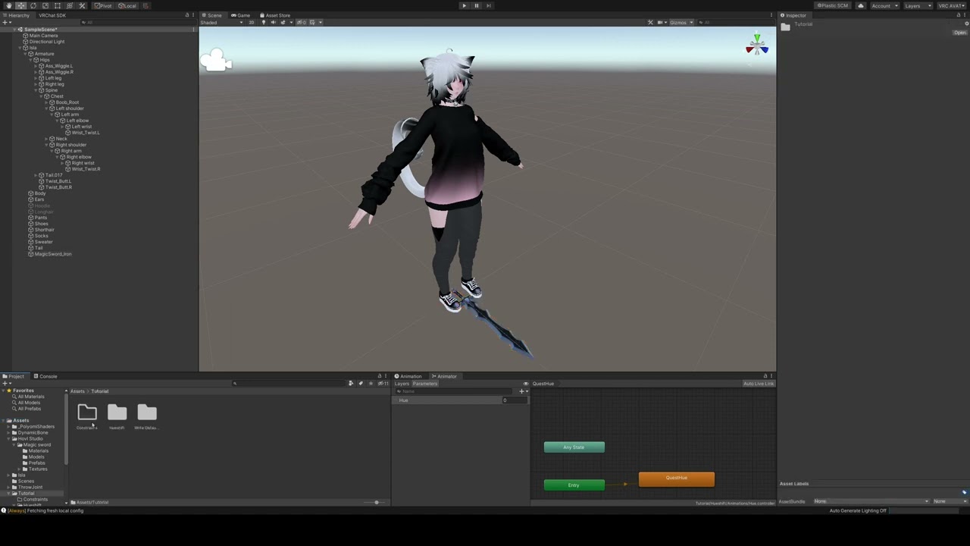The height and width of the screenshot is (546, 970).
Task: Click the Hierarchy create plus button
Action: pos(6,22)
